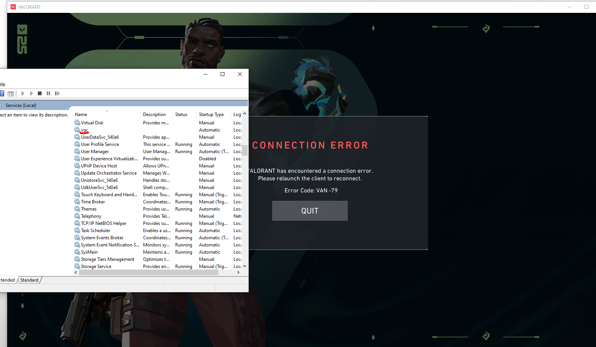
Task: Maximize the VALORANT window
Action: coord(587,7)
